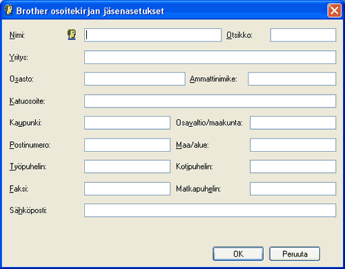Click the Kaupunki input box
This screenshot has height=269, width=345.
127,123
